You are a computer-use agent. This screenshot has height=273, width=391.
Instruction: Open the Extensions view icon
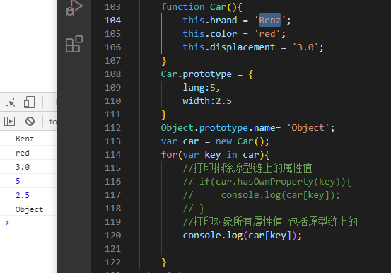point(74,44)
